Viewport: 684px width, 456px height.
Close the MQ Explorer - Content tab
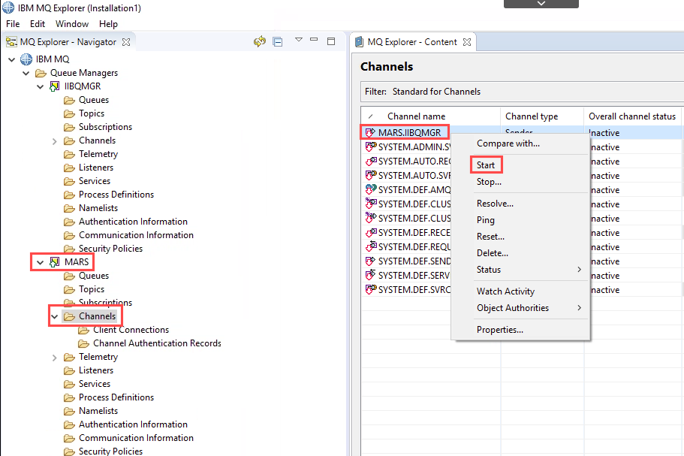pos(467,42)
